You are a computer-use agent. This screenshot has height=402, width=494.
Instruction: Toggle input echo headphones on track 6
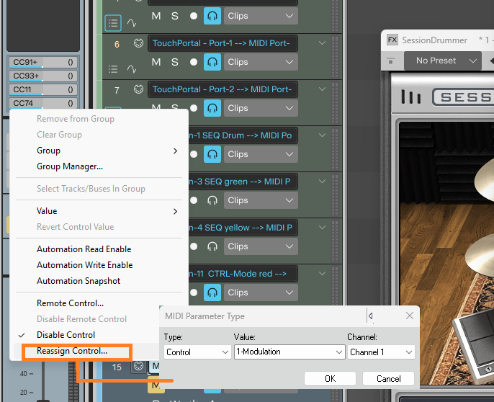212,62
